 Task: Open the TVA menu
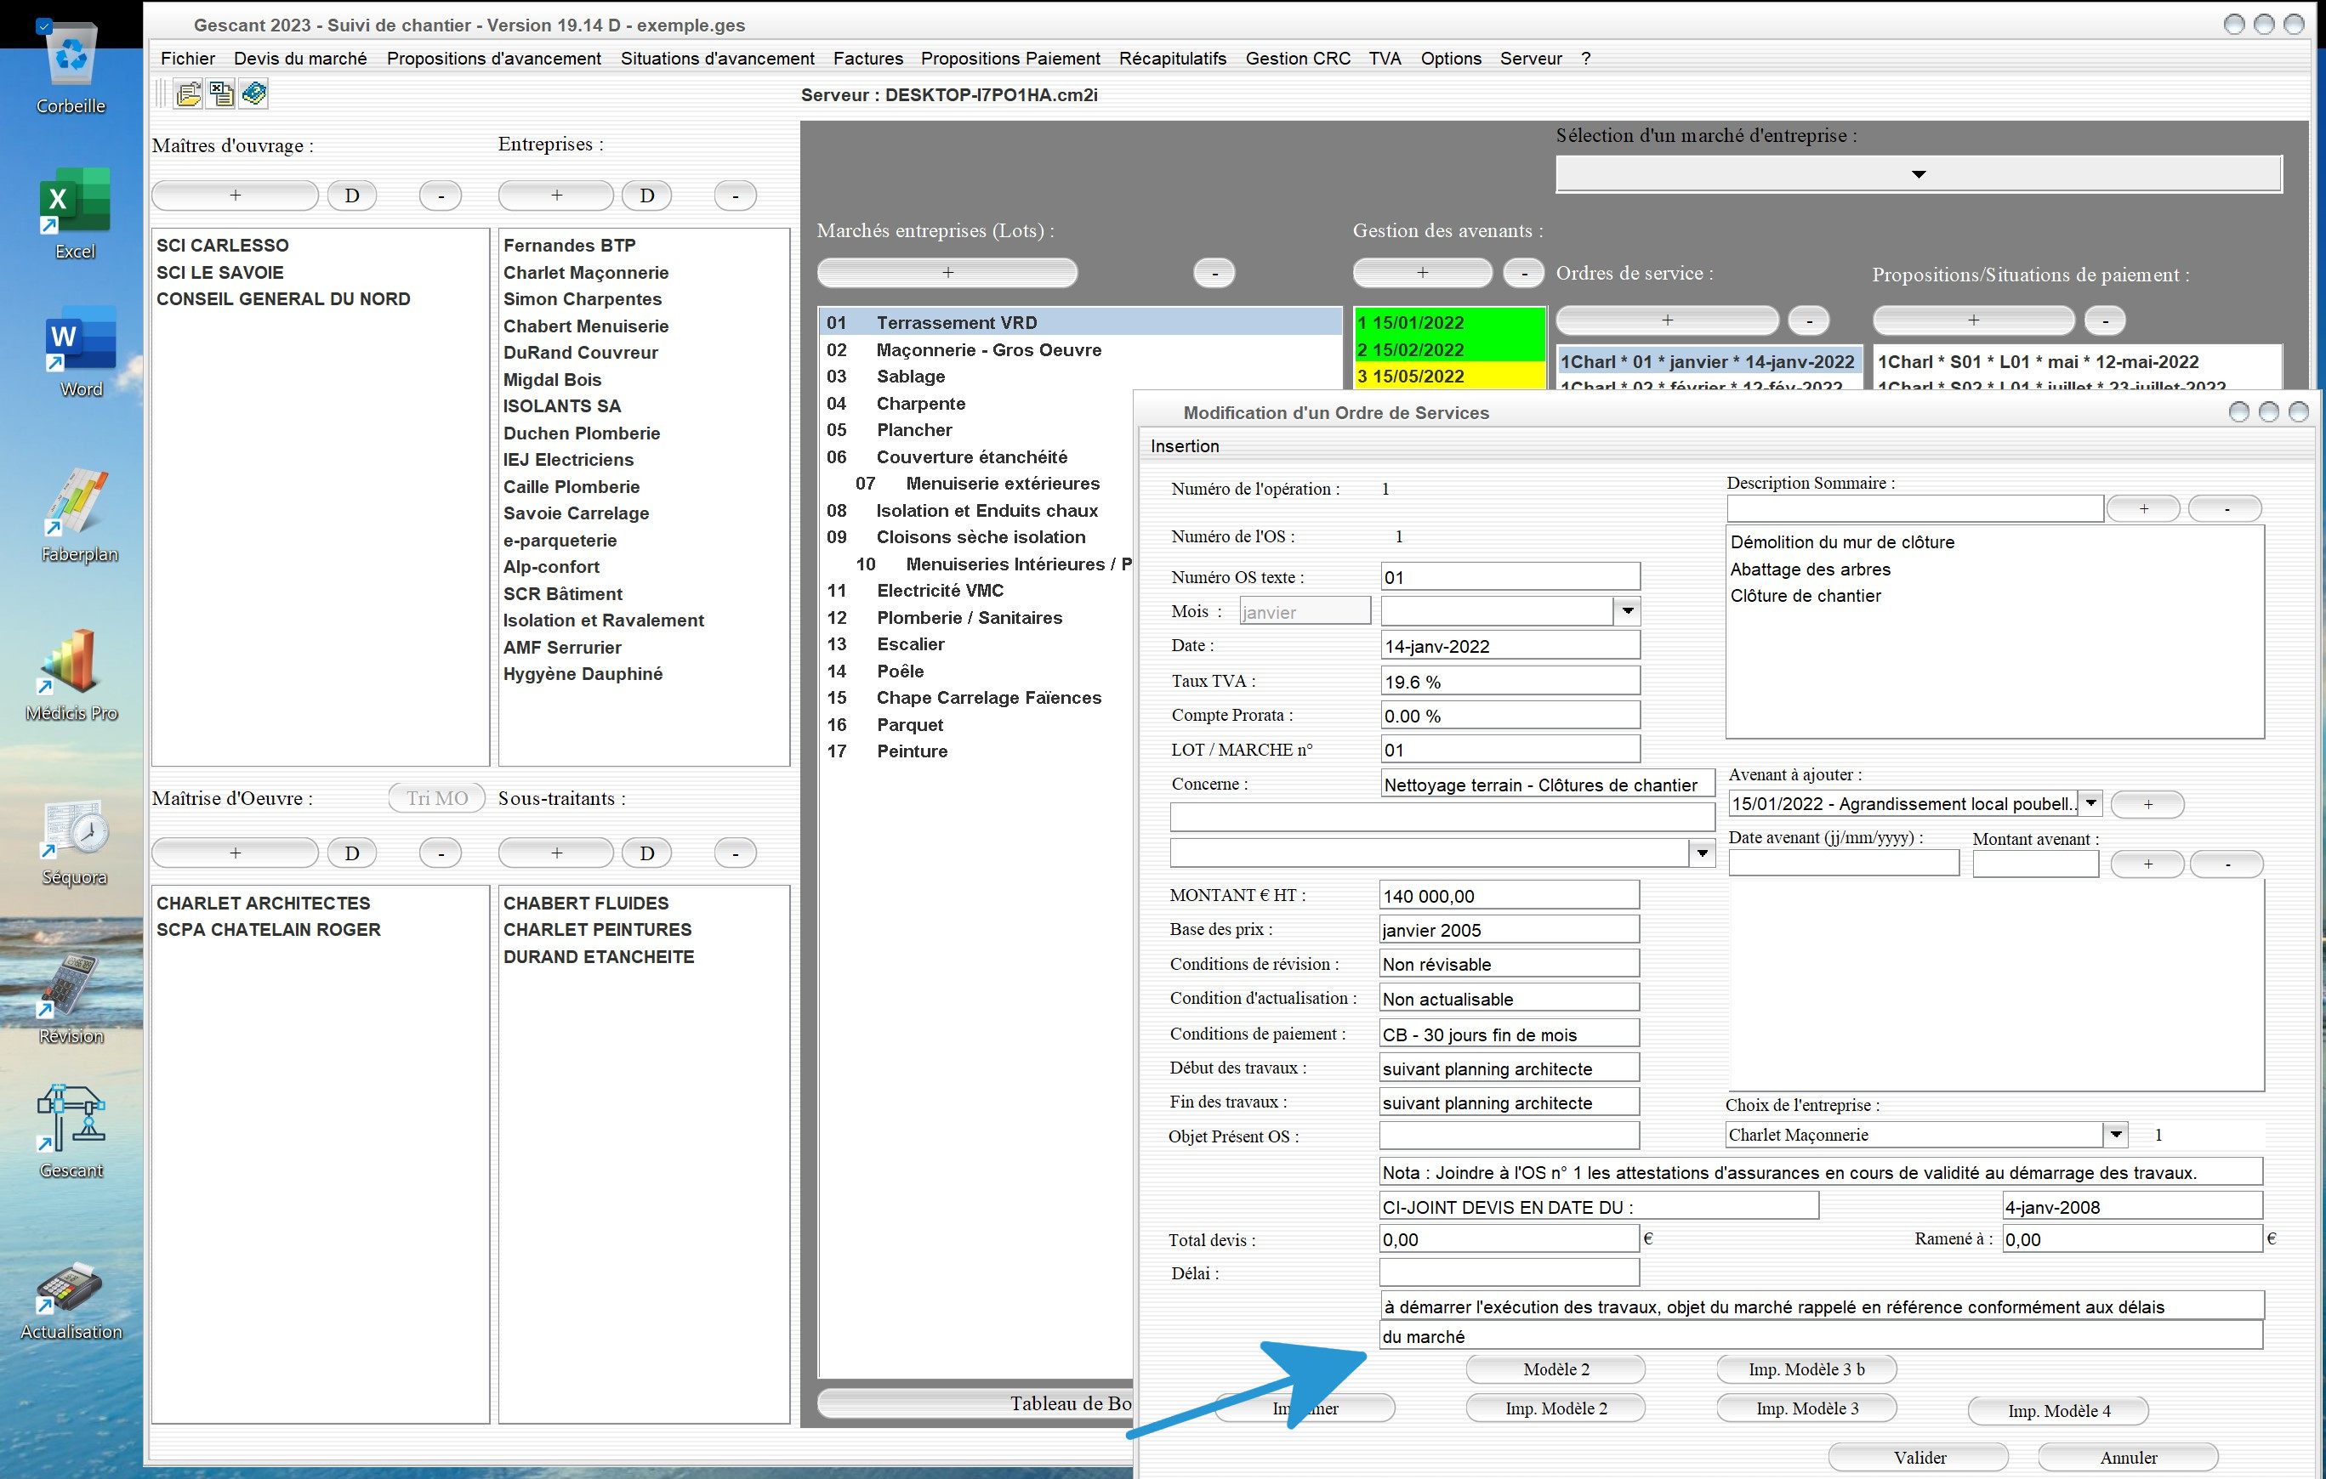(1385, 58)
